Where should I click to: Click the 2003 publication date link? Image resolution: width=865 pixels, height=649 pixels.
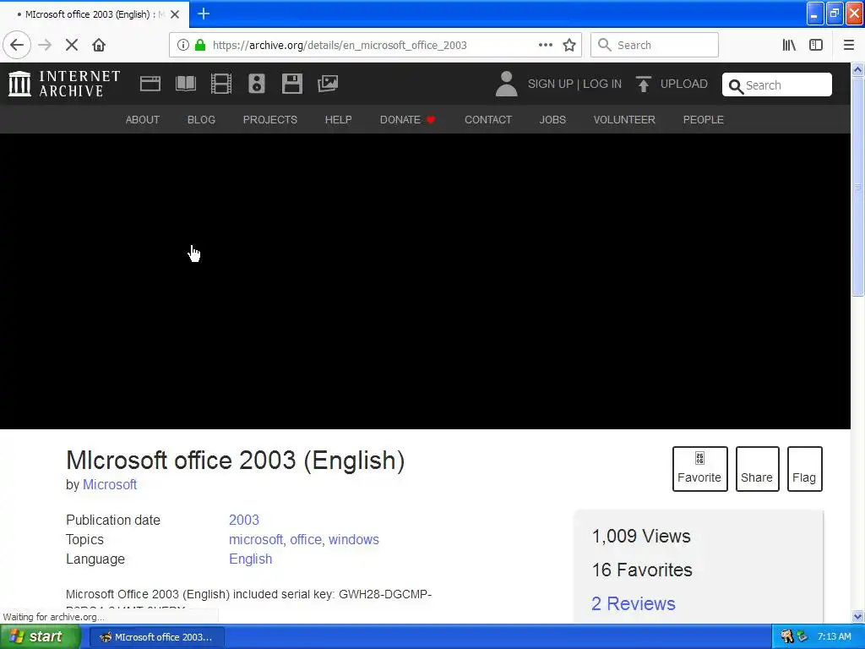(244, 520)
